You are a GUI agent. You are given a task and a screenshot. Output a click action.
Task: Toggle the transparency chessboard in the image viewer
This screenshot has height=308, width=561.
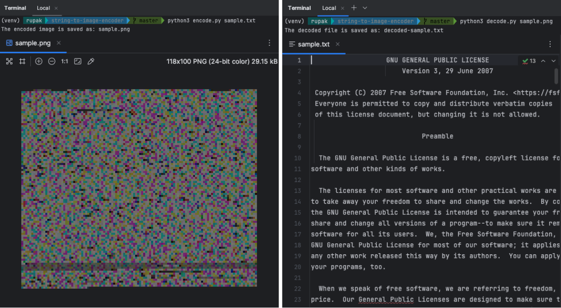click(x=9, y=61)
